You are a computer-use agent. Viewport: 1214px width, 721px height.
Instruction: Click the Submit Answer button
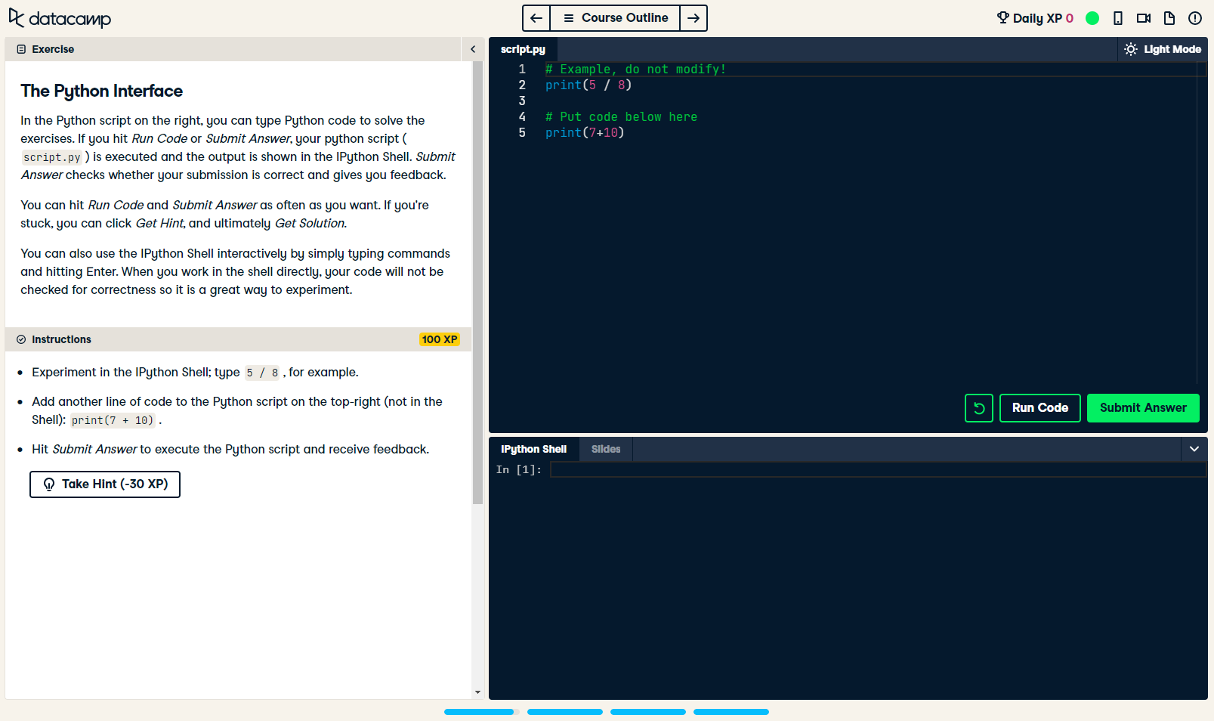[x=1142, y=408]
